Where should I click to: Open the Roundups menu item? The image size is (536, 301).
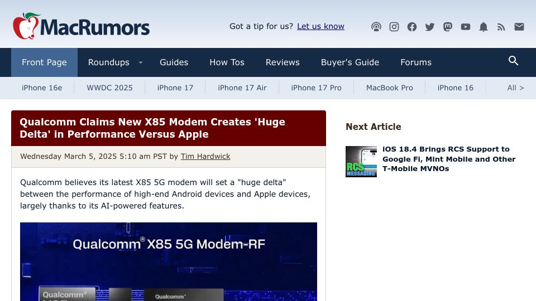coord(109,62)
